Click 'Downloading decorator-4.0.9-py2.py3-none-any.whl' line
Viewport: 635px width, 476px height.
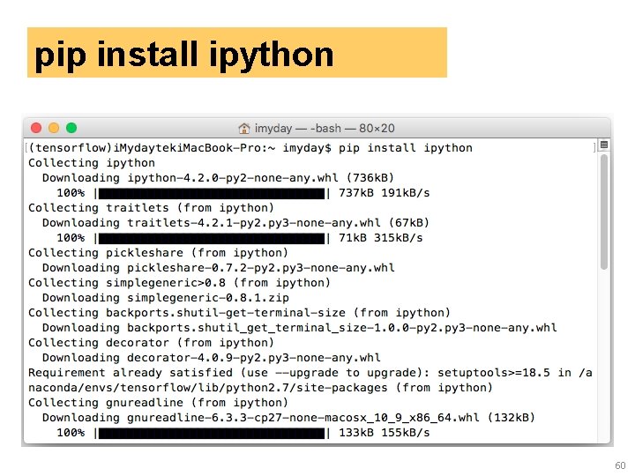pyautogui.click(x=211, y=358)
